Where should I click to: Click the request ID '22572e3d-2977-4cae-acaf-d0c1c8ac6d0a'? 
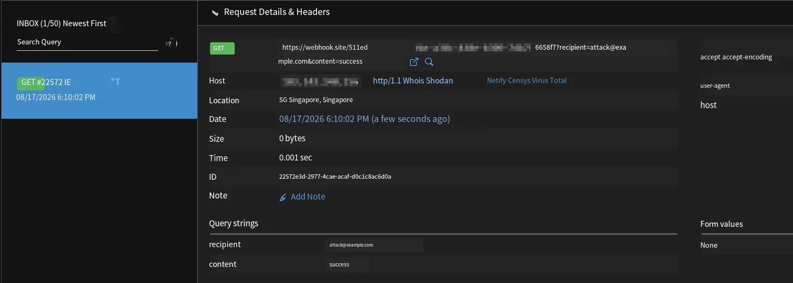pyautogui.click(x=335, y=177)
